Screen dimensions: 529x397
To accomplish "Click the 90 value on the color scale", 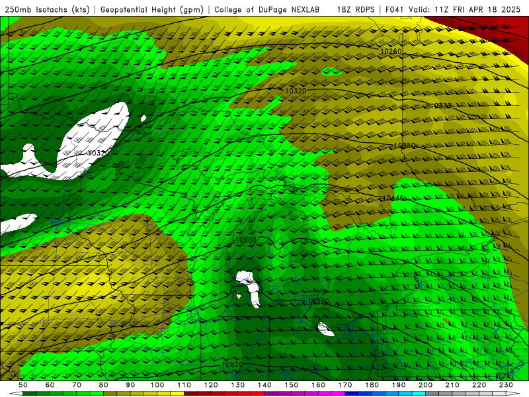I will 130,385.
